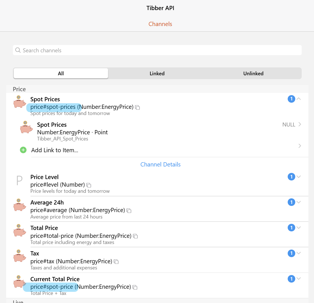Click 'Price levels for today and tomorrow'
314x303 pixels.
tap(70, 191)
